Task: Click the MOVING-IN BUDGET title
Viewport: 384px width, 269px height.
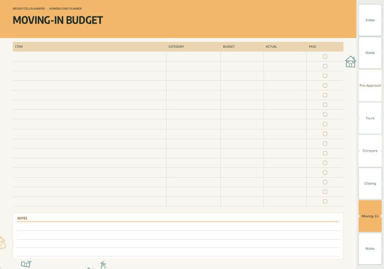Action: [58, 20]
